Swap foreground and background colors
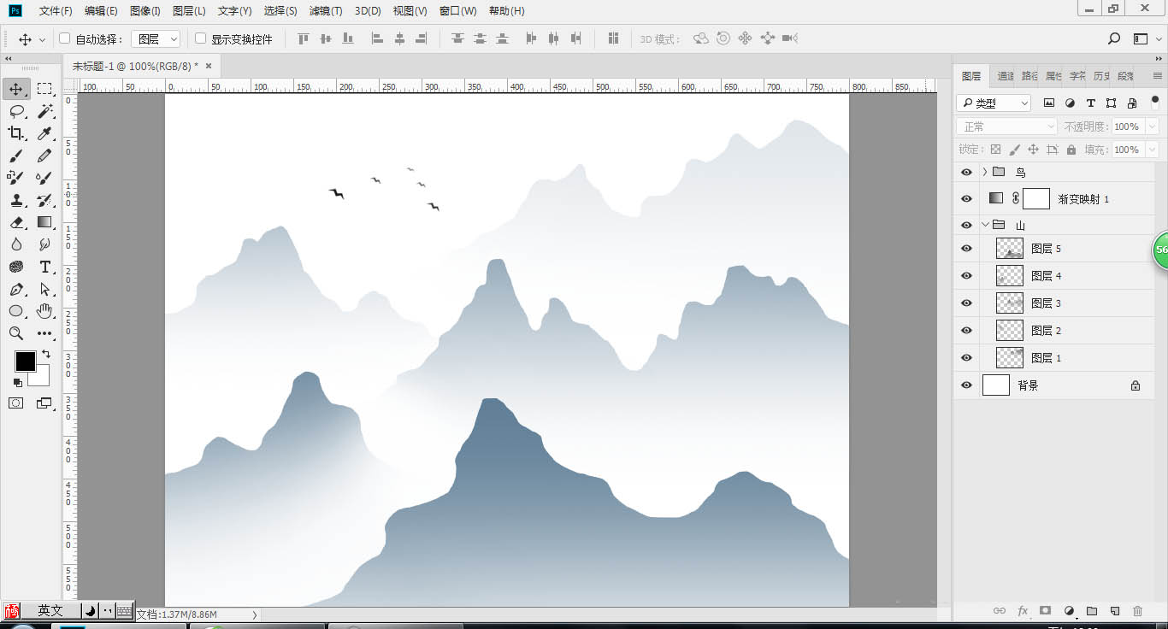This screenshot has width=1168, height=629. point(46,354)
